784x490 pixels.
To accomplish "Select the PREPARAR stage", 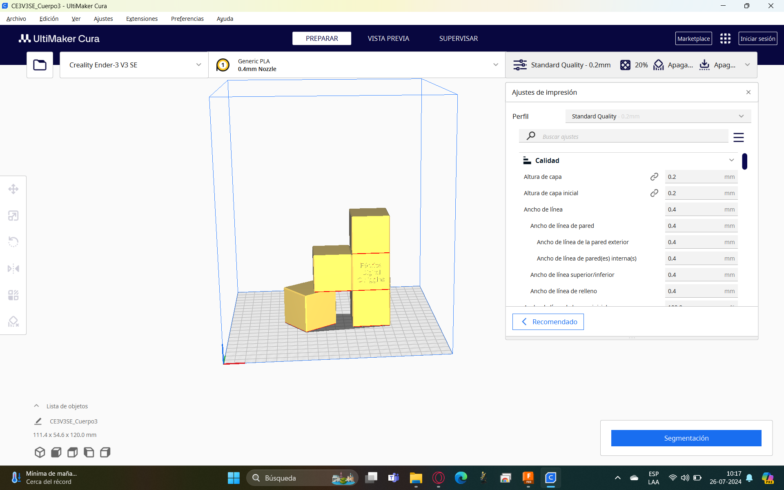I will (322, 38).
